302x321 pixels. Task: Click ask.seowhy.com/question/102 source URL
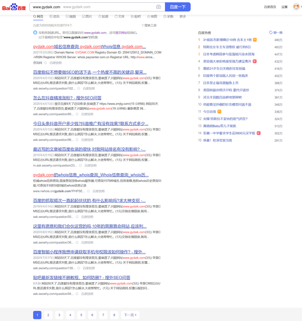point(54,88)
